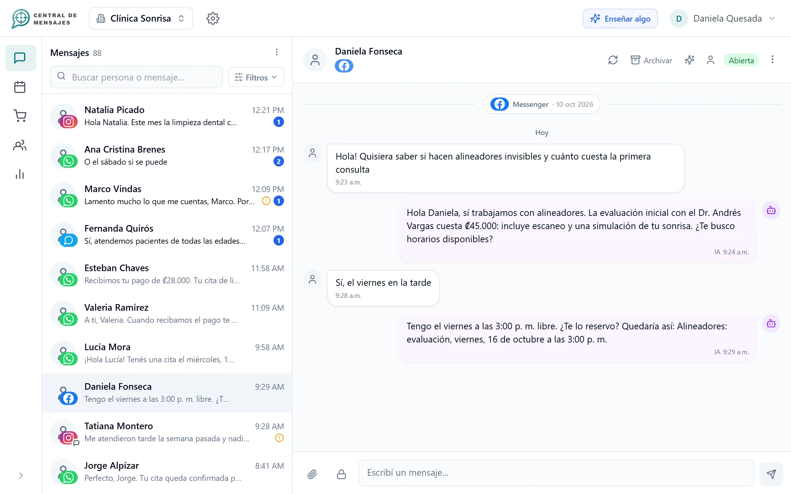The height and width of the screenshot is (494, 791).
Task: Open Marco Vindas conversation
Action: click(167, 195)
